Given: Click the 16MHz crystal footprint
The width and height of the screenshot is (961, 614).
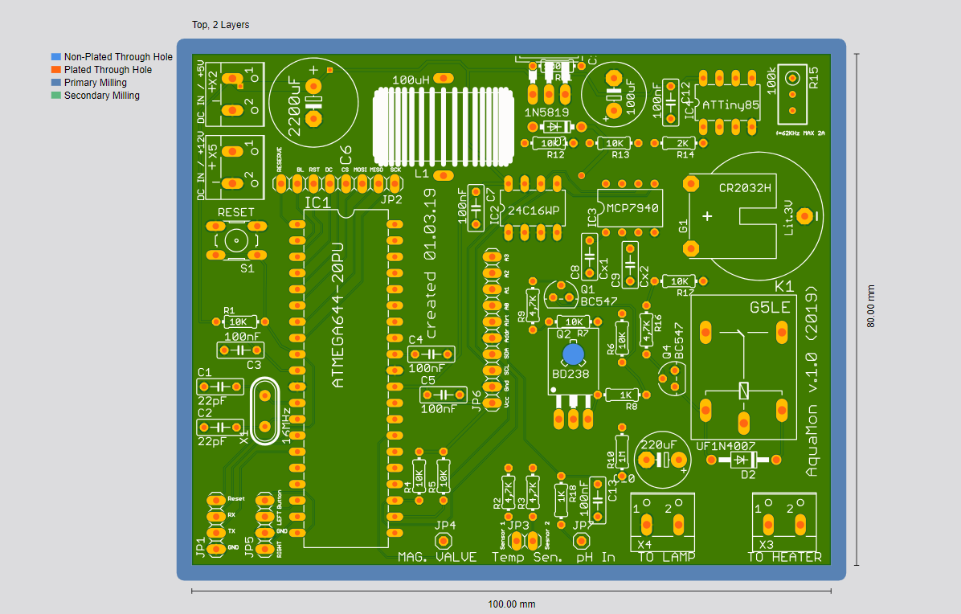Looking at the screenshot, I should (x=265, y=411).
